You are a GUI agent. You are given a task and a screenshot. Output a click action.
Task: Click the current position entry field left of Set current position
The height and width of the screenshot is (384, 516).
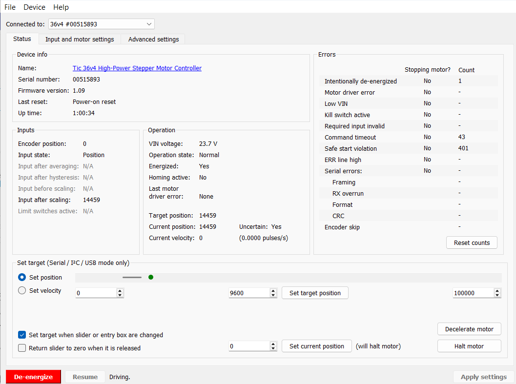pos(249,346)
